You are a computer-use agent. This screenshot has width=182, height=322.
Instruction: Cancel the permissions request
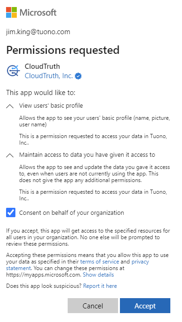coord(93,306)
